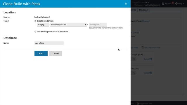This screenshot has height=105, width=187.
Task: Click the Change link next to site name
Action: tap(146, 21)
